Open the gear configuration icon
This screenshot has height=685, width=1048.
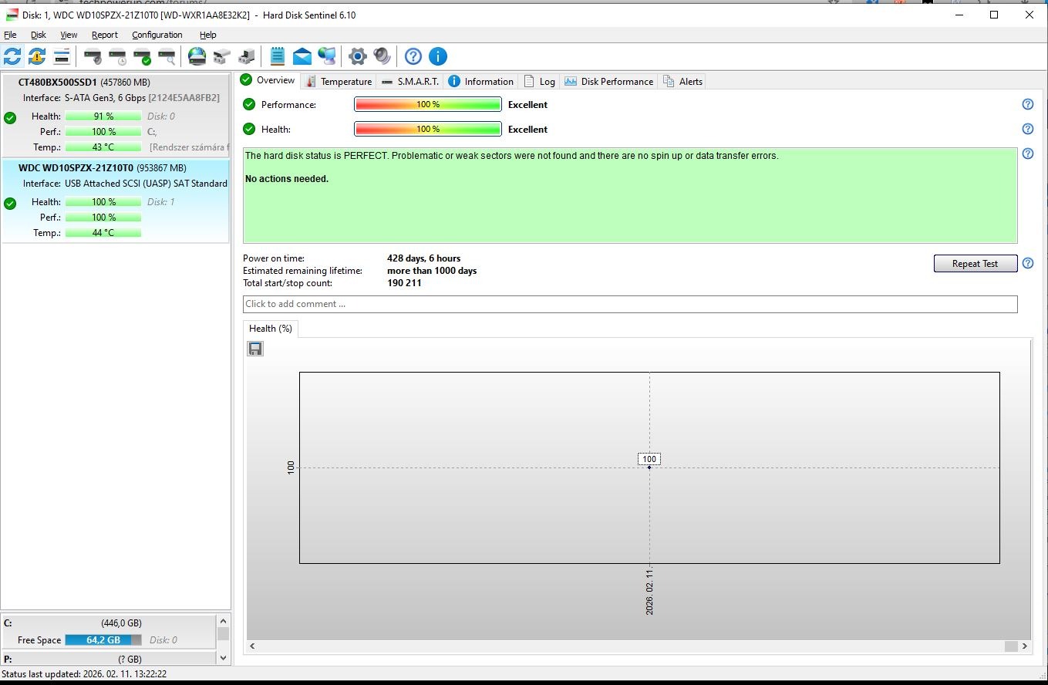357,56
